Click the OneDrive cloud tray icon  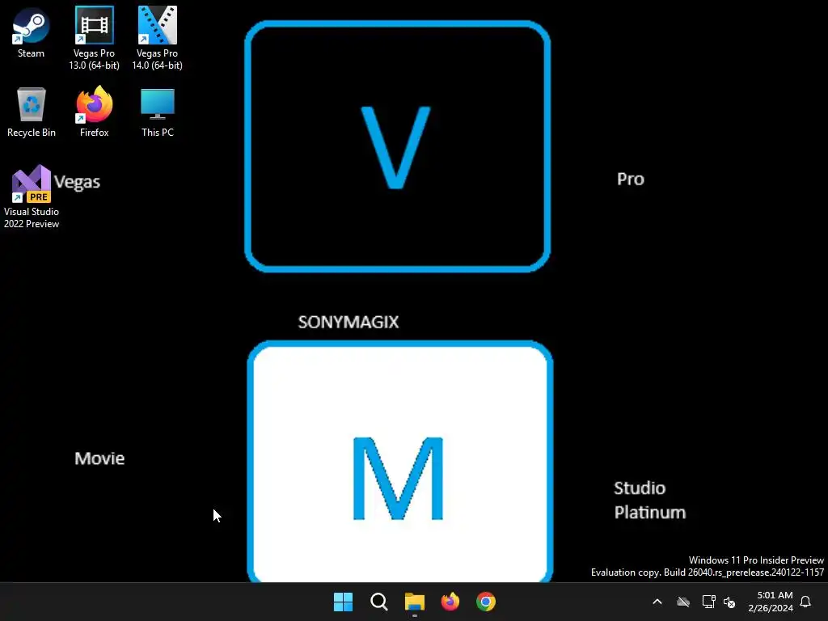click(683, 602)
